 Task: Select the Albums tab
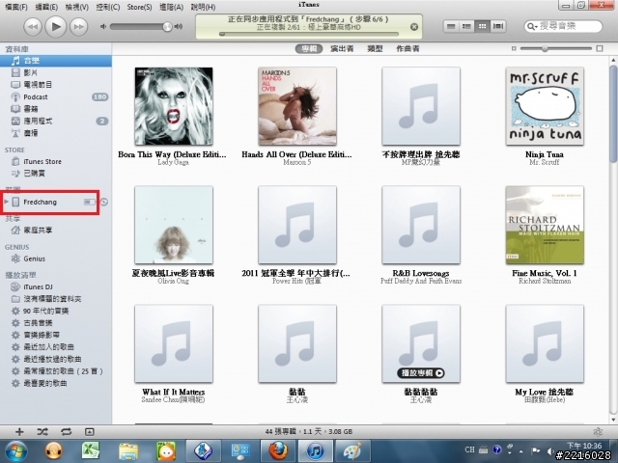[x=309, y=49]
